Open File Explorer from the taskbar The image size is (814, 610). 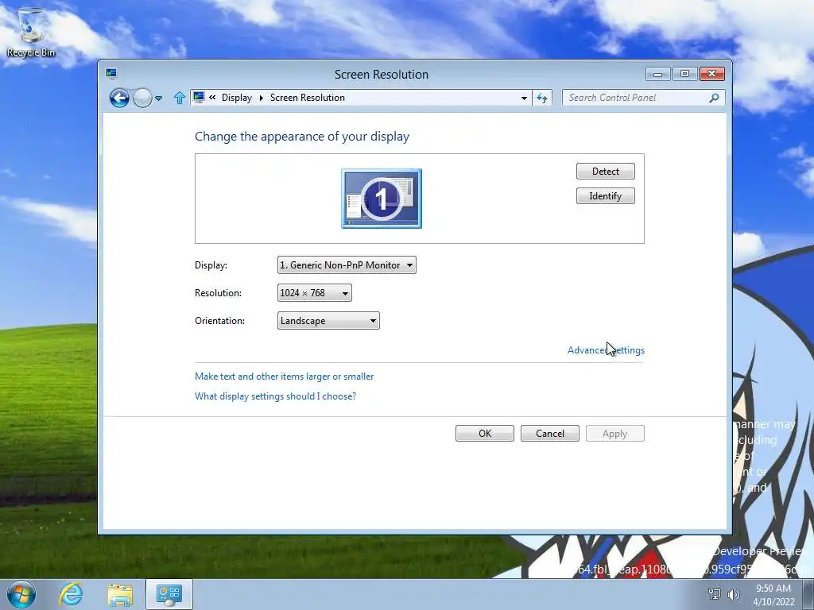click(x=120, y=594)
